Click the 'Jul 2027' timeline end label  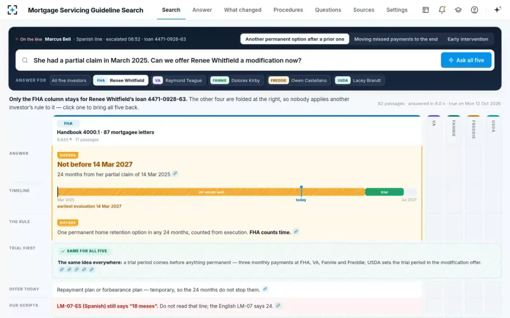click(409, 200)
